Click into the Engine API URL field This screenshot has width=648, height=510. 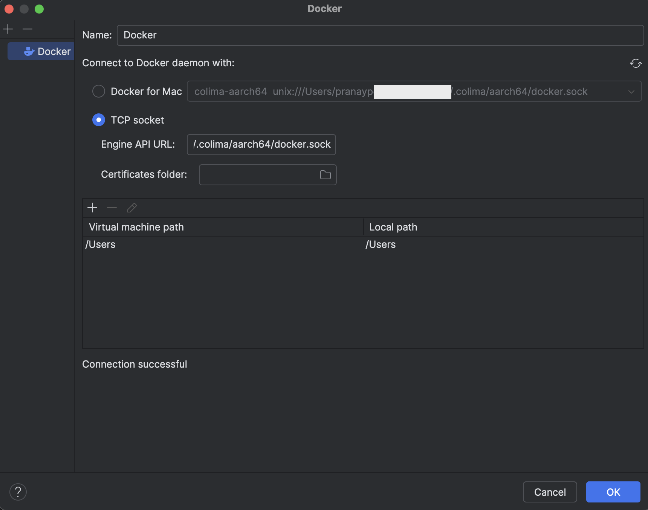coord(261,145)
